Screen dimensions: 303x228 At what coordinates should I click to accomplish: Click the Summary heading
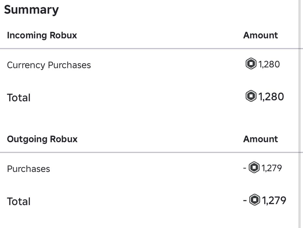pyautogui.click(x=31, y=10)
